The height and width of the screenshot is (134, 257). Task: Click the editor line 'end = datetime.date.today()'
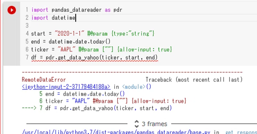[x=71, y=42]
